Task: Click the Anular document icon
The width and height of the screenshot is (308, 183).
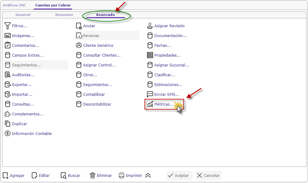Action: (x=79, y=26)
